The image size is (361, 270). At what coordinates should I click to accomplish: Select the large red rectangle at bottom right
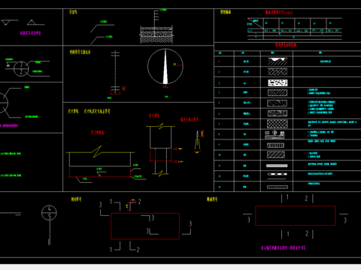click(x=296, y=216)
